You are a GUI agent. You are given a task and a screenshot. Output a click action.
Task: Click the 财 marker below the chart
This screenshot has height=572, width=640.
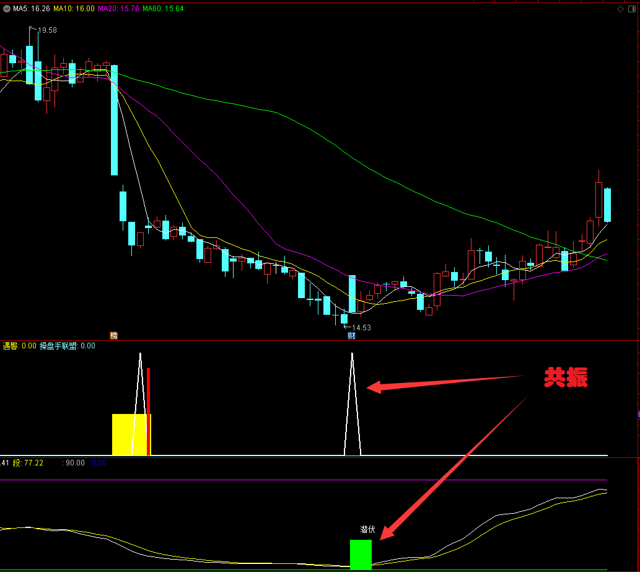click(x=351, y=336)
